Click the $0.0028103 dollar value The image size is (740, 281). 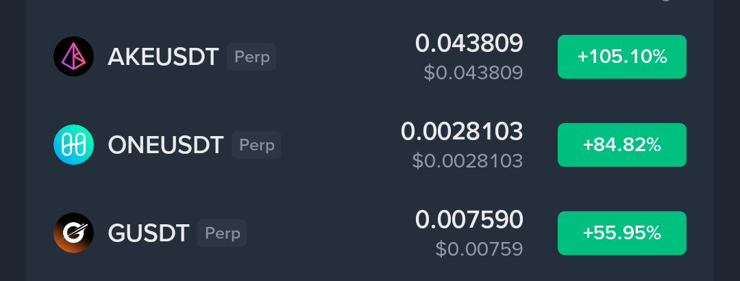pos(468,161)
